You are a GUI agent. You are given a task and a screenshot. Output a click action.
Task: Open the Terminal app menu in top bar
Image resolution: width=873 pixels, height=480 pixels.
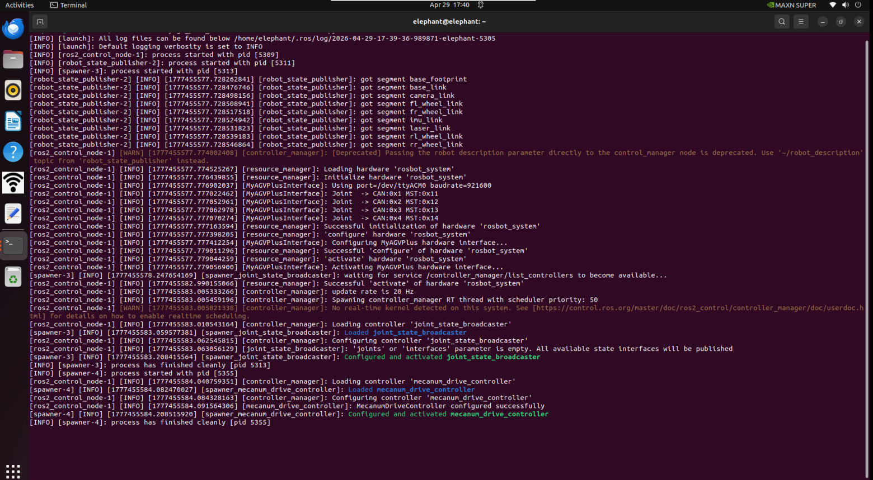68,5
